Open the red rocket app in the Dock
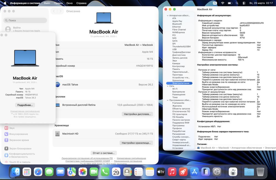 point(183,172)
